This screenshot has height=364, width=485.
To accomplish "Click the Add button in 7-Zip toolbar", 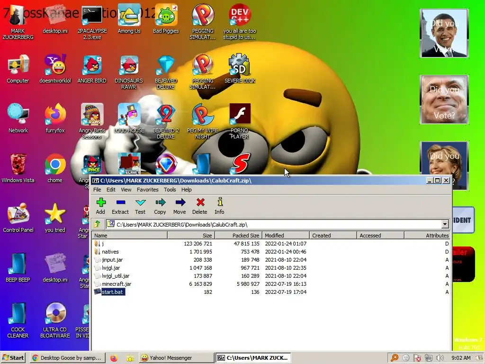I will [x=100, y=206].
